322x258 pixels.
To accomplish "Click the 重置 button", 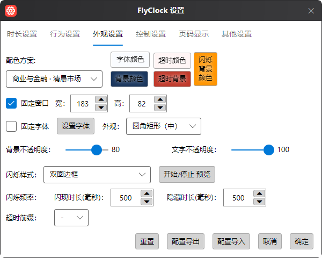I will pyautogui.click(x=147, y=241).
